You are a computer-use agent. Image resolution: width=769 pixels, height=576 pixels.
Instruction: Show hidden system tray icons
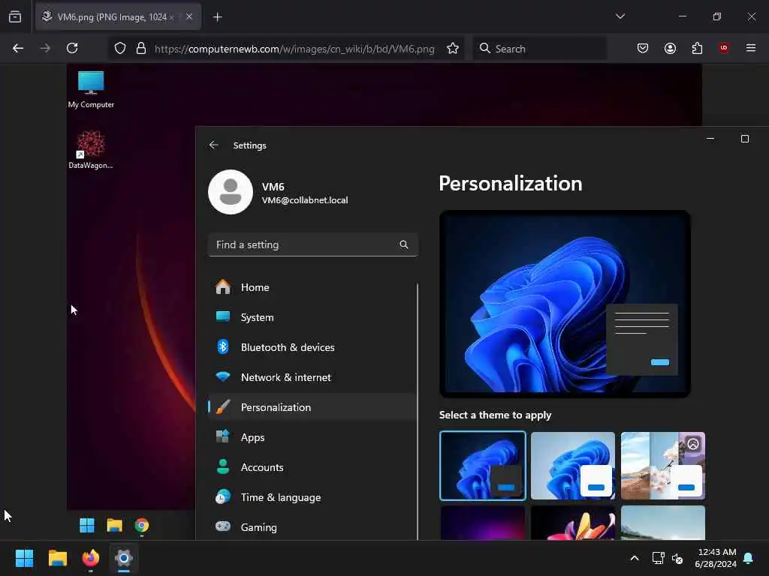pos(634,558)
